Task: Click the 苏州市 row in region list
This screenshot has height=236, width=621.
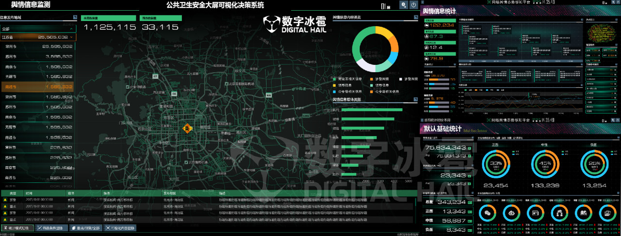Action: point(37,57)
